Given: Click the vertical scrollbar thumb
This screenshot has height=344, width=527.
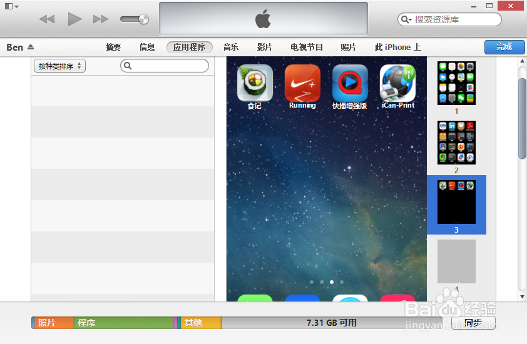Looking at the screenshot, I should [522, 118].
